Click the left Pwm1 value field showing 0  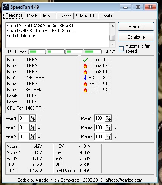click(x=24, y=118)
